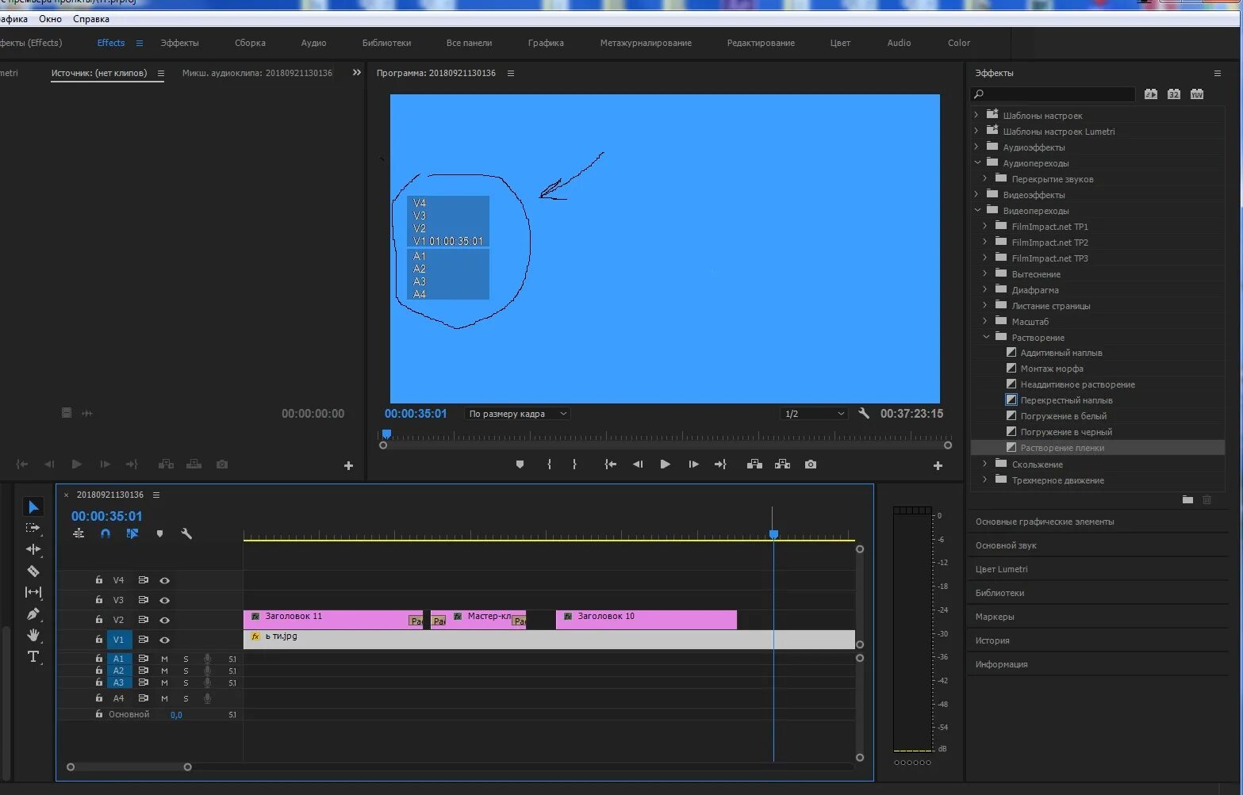
Task: Step back one frame in Program monitor
Action: click(638, 464)
